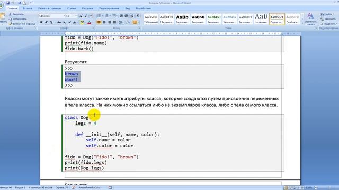This screenshot has height=190, width=339.
Task: Click Найти (Find) button
Action: [x=327, y=14]
